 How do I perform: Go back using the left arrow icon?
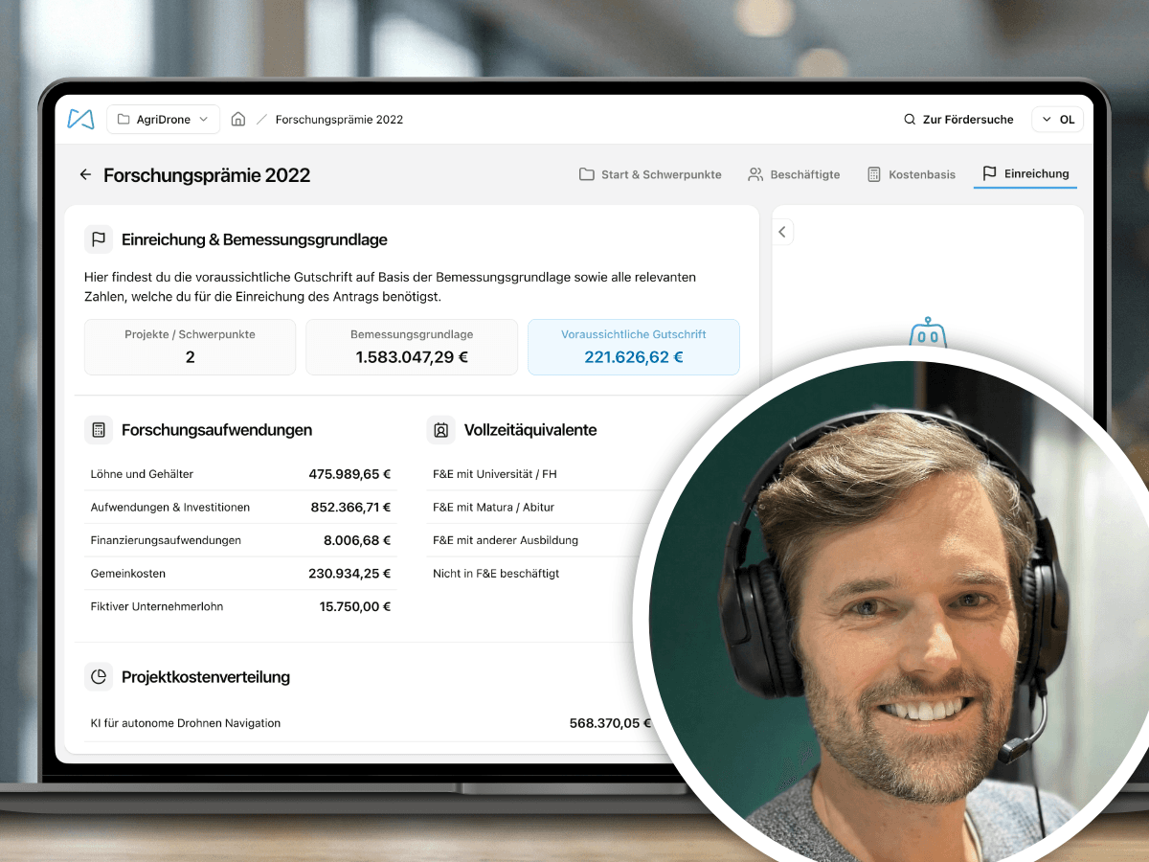coord(85,174)
